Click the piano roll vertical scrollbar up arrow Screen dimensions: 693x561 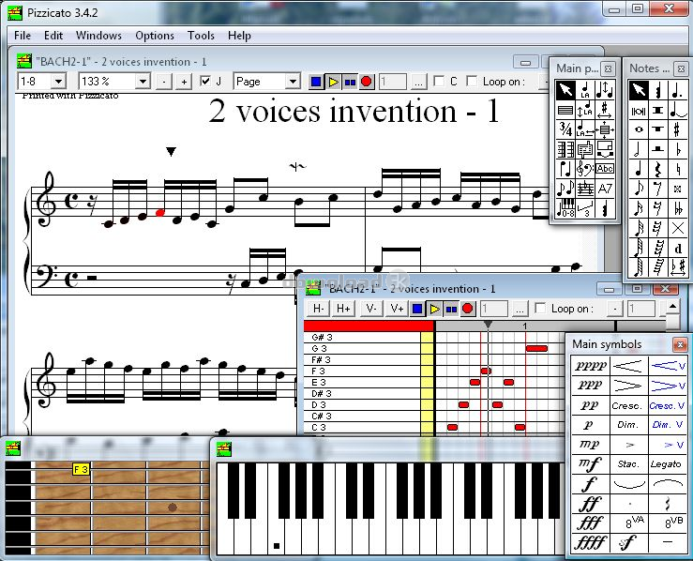point(672,306)
